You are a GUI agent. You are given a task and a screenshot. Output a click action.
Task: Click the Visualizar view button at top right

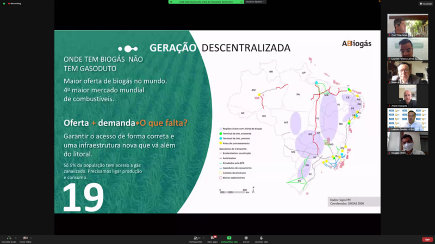[x=425, y=3]
